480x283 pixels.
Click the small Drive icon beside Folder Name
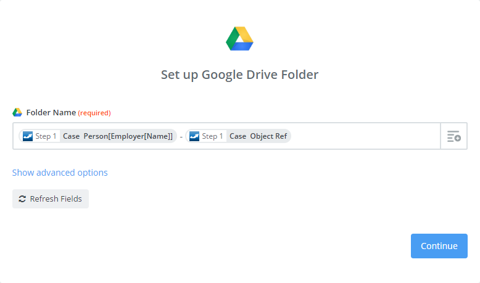point(17,112)
